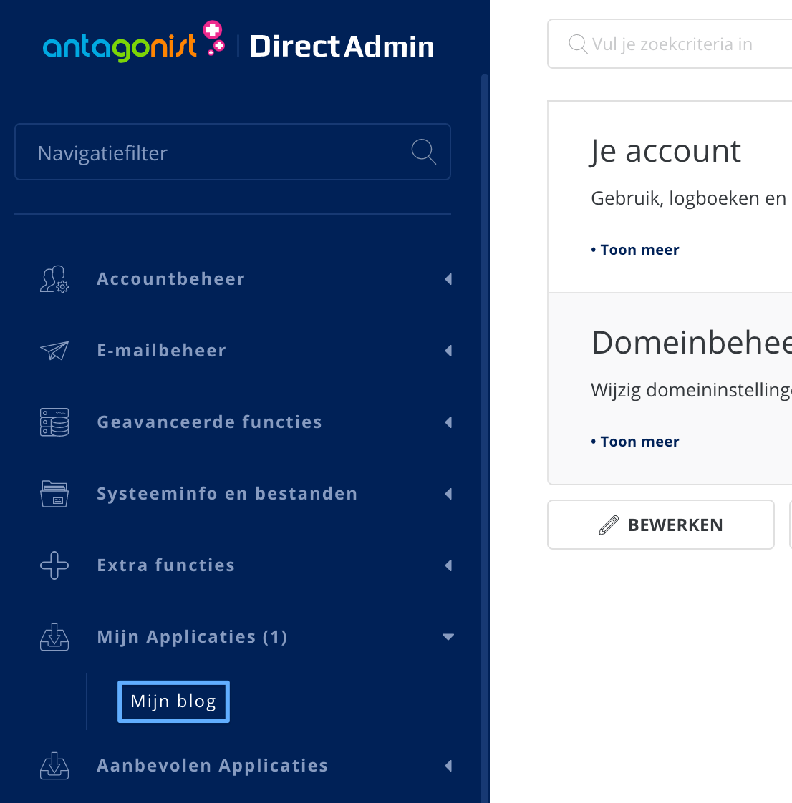
Task: Click the E-mailbeheer paper plane icon
Action: click(x=54, y=351)
